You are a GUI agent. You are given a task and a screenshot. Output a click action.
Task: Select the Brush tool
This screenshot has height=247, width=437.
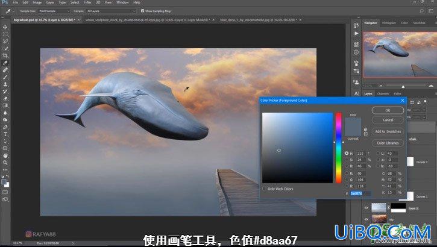point(5,77)
